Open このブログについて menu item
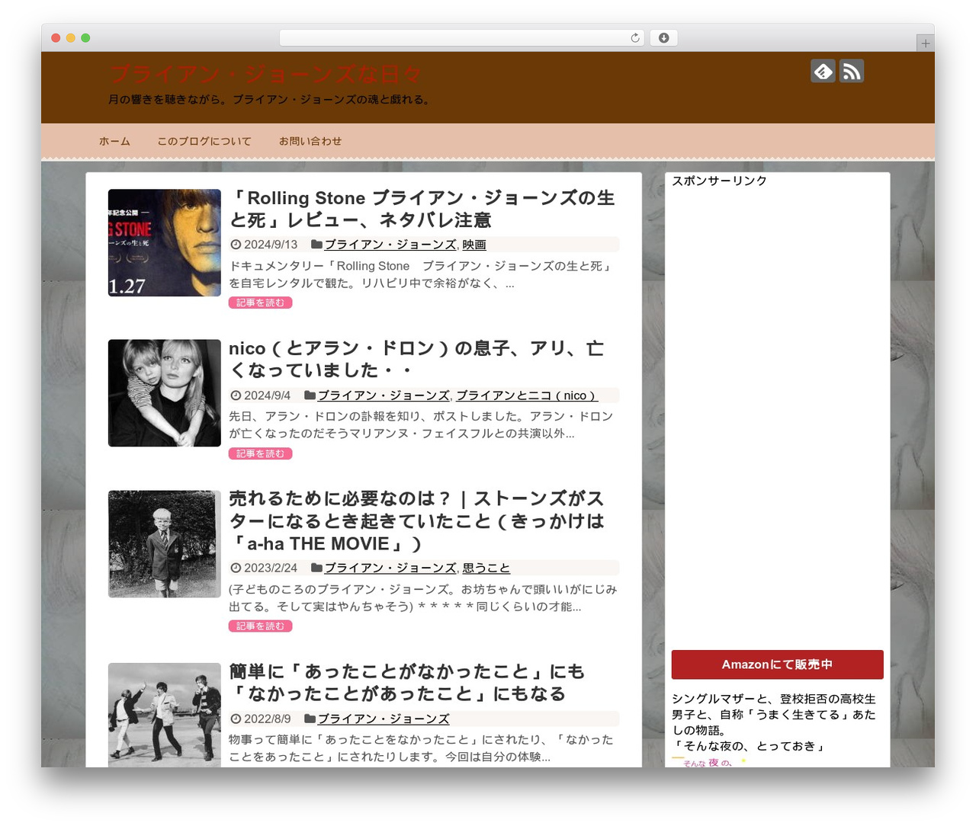 pos(204,141)
